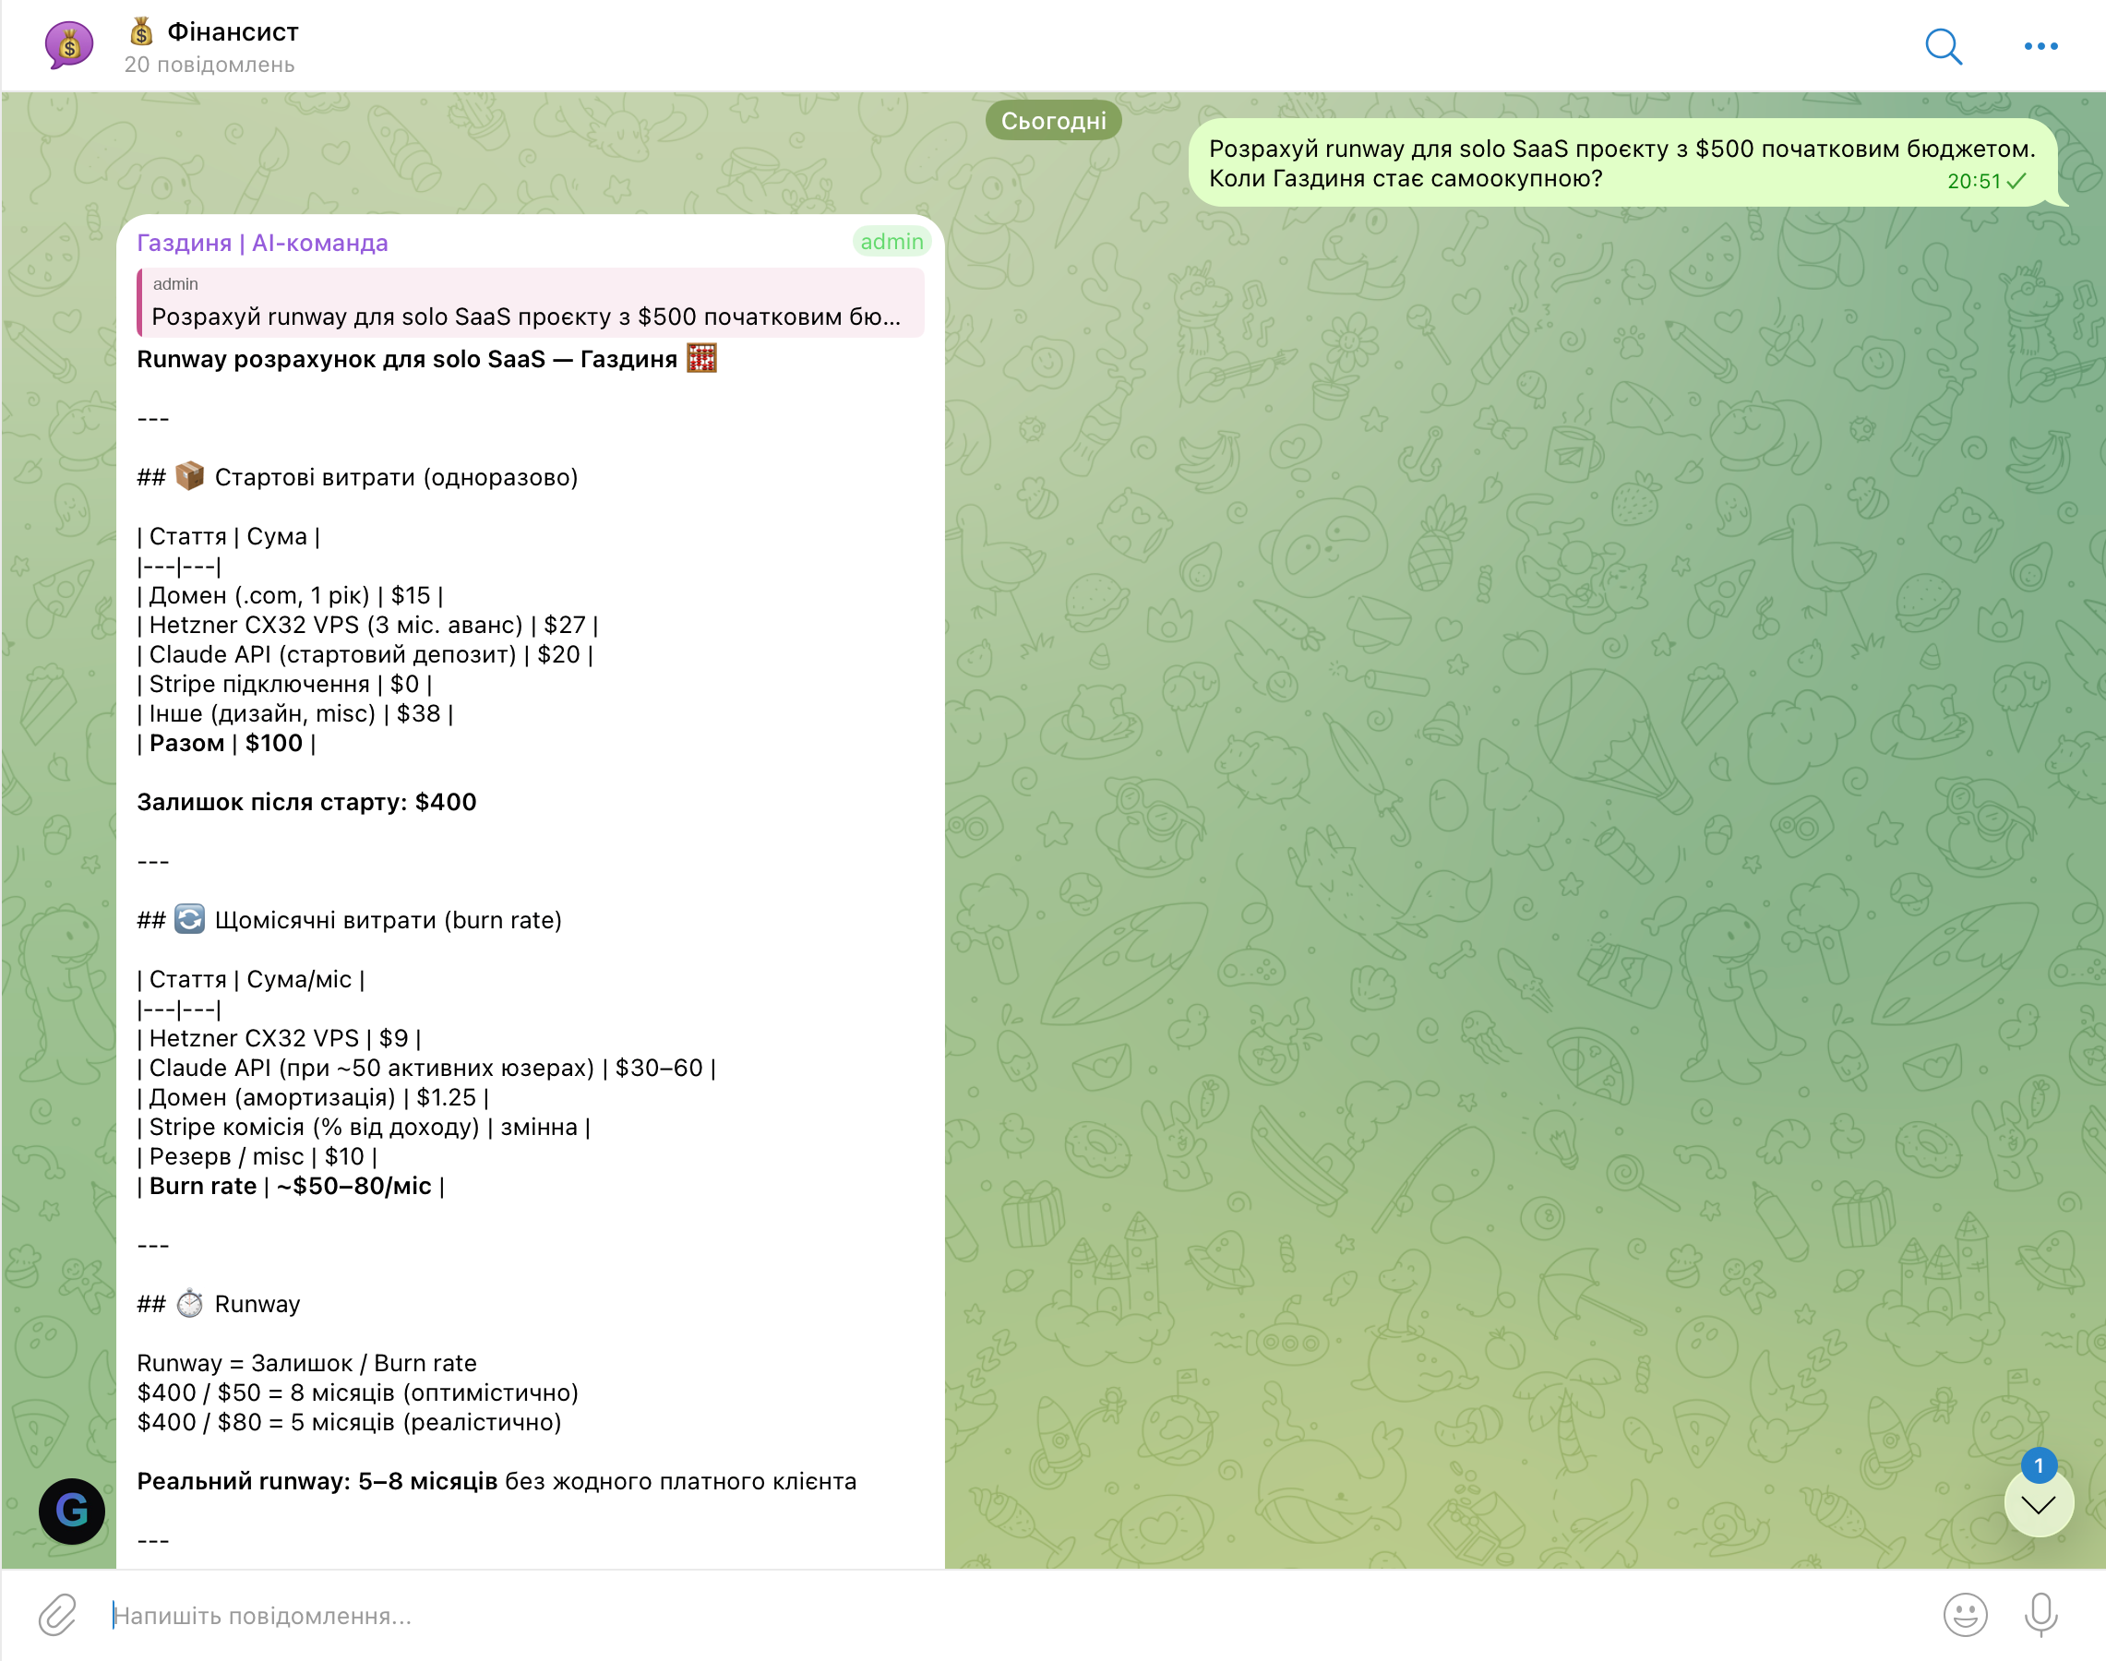Click the unread badge showing 1
This screenshot has width=2106, height=1661.
2038,1465
